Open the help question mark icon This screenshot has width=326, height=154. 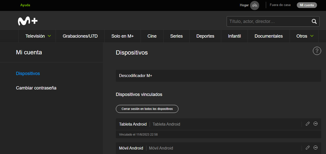click(x=317, y=51)
